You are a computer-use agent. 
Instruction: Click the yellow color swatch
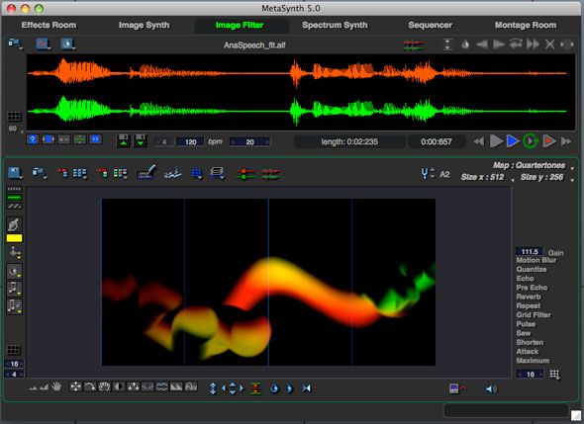tap(14, 238)
